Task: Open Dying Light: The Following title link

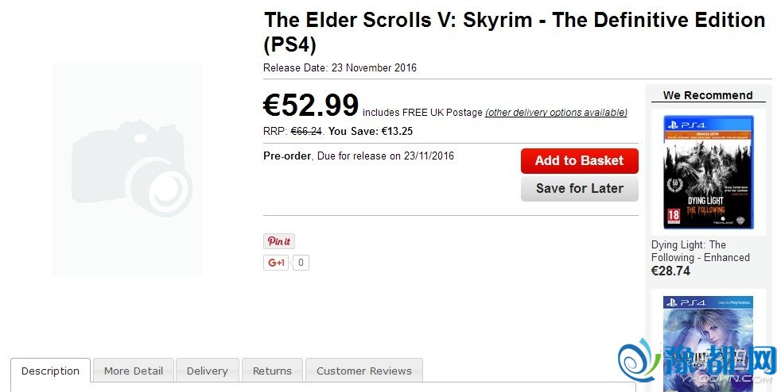Action: 700,251
